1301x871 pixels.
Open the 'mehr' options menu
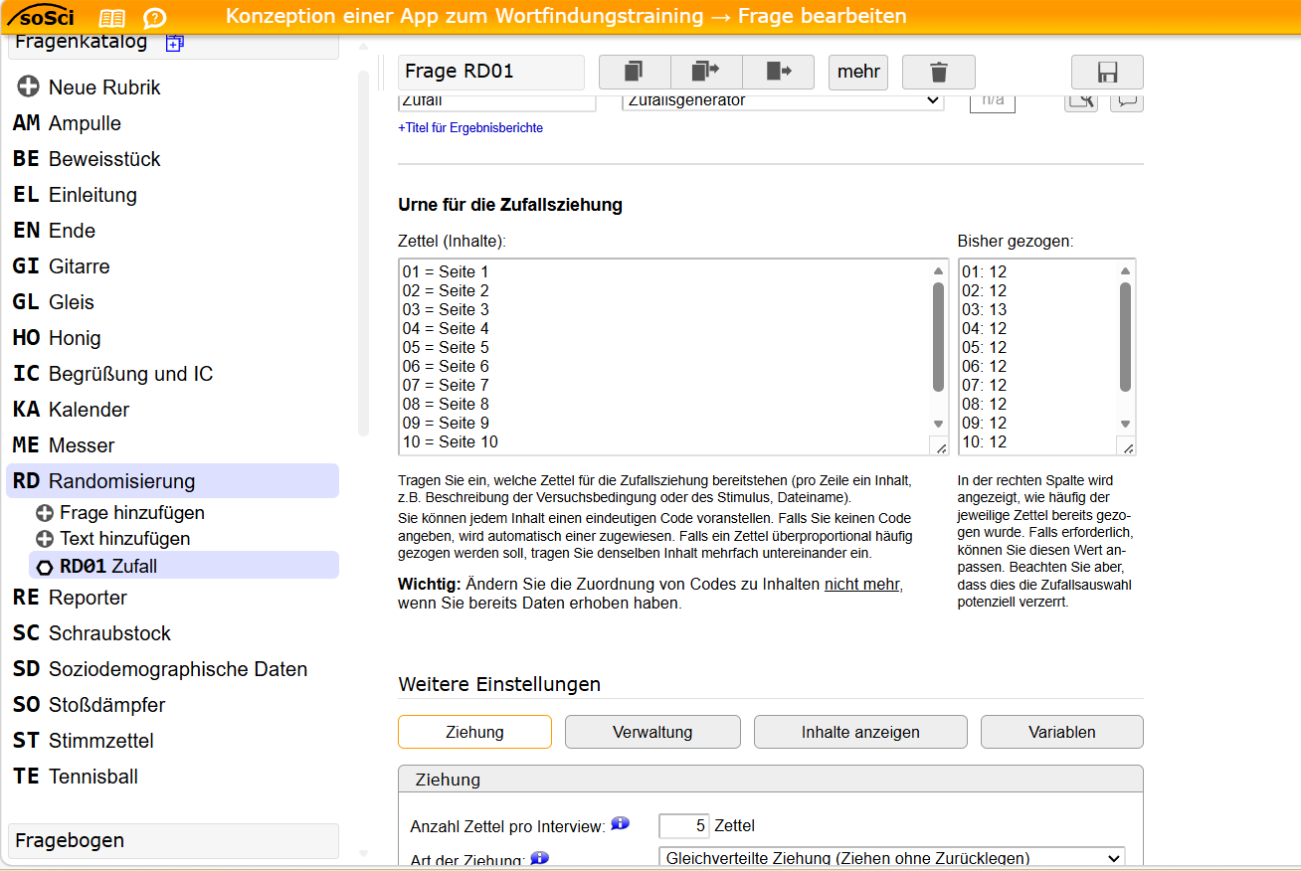(857, 73)
